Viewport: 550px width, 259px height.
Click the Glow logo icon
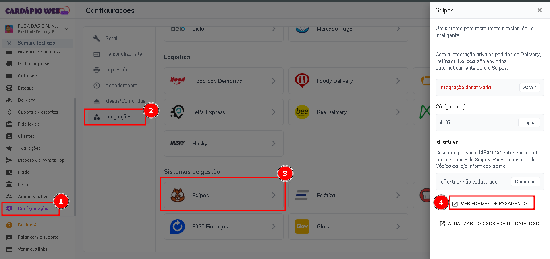[302, 226]
